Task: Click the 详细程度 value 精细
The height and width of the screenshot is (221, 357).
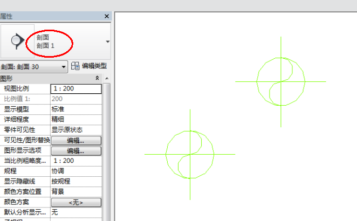Action: pos(76,120)
